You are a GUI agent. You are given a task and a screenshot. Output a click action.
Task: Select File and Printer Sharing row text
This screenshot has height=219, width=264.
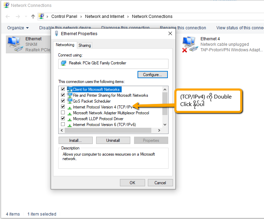[x=110, y=95]
